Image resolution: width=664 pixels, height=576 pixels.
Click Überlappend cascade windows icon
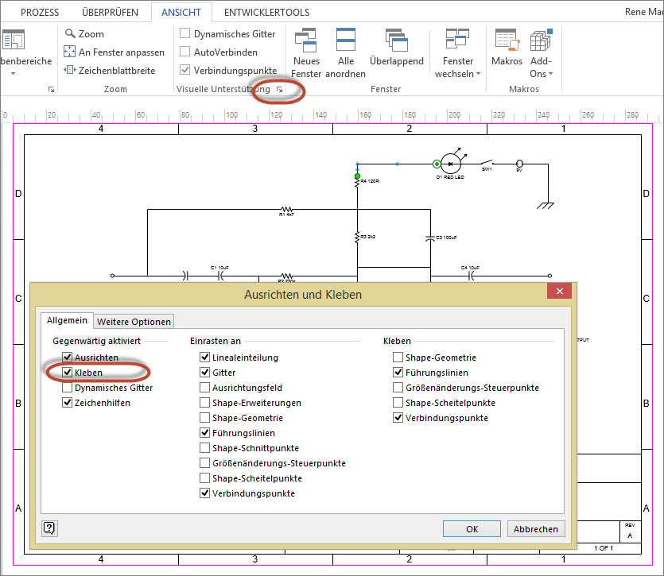pyautogui.click(x=395, y=40)
